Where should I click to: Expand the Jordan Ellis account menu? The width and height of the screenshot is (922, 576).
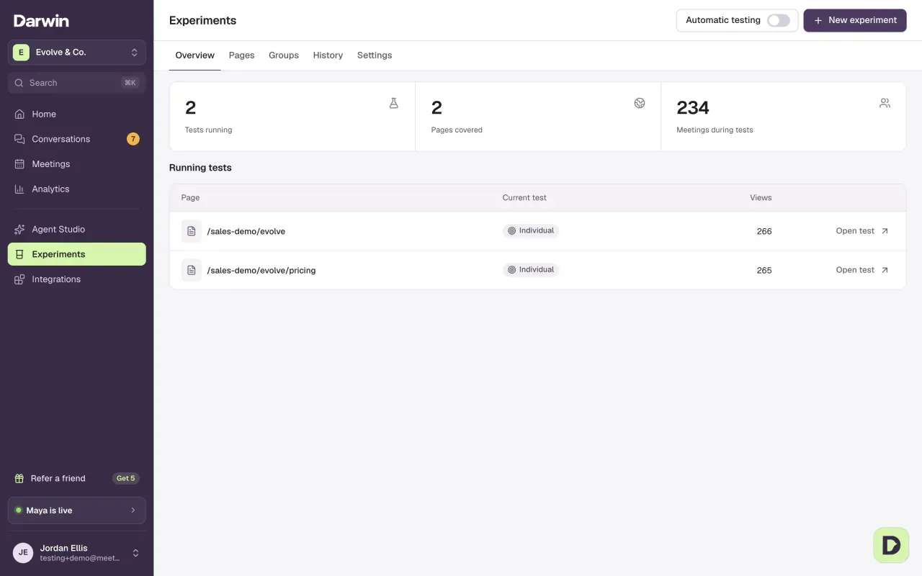(77, 553)
